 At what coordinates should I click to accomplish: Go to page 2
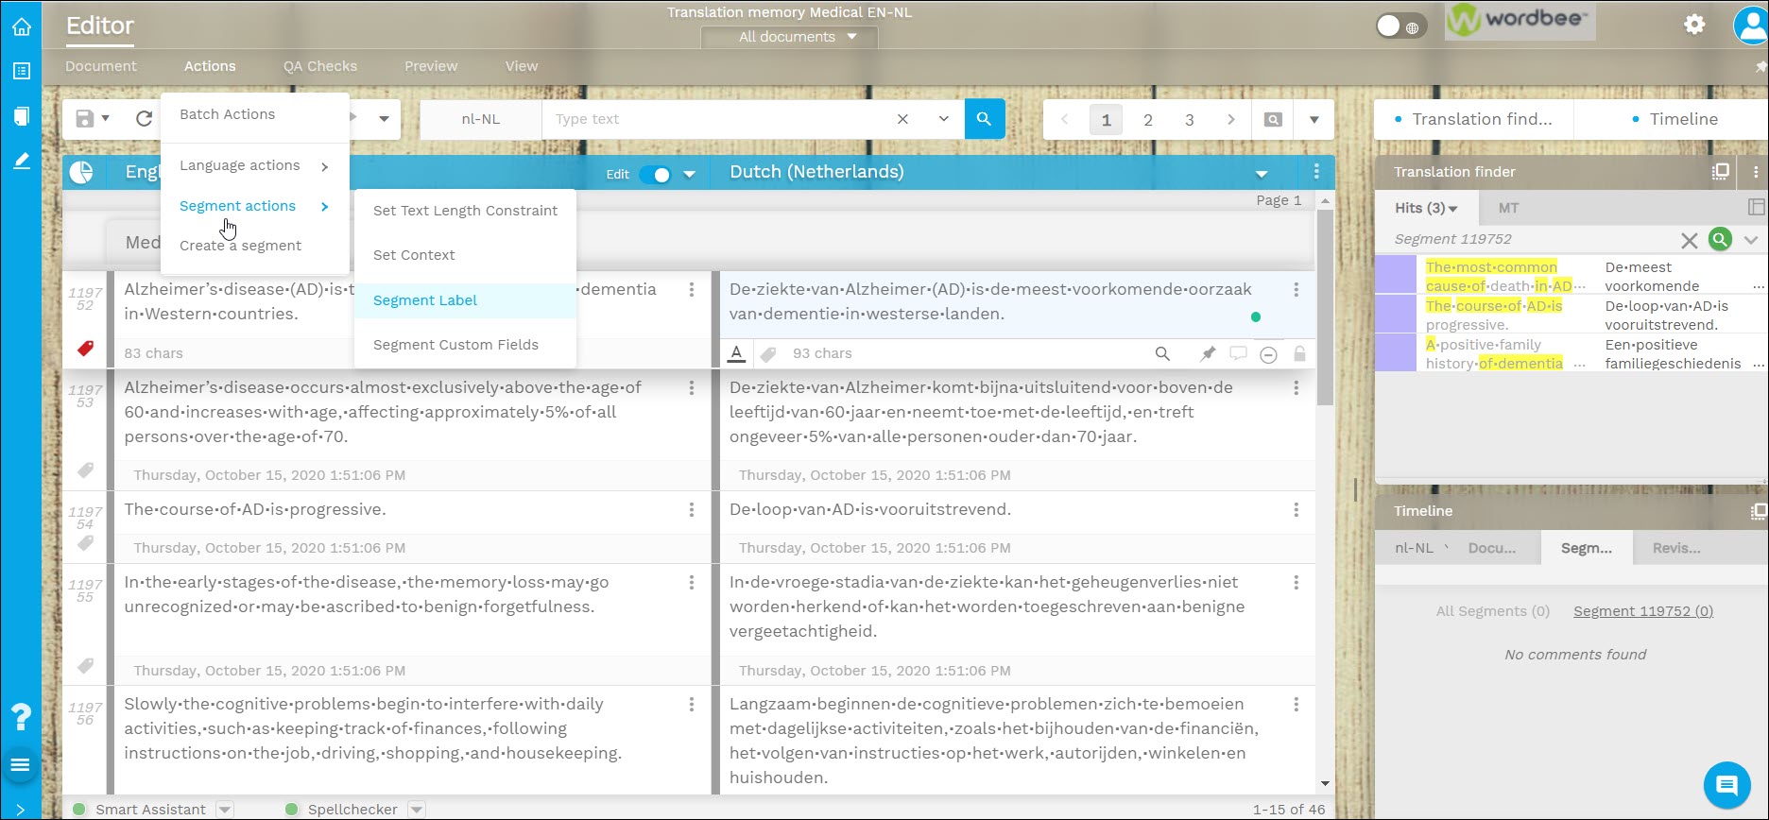(x=1147, y=120)
